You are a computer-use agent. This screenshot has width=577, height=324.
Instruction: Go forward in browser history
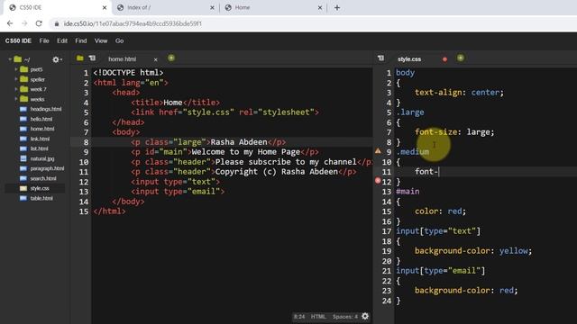tap(24, 23)
